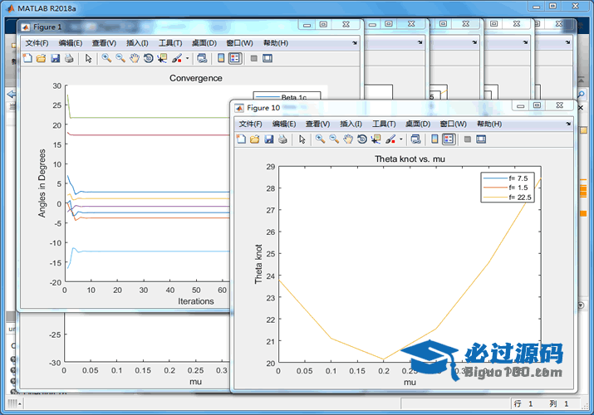This screenshot has width=594, height=415.
Task: Select Data Cursor tool in Figure 1 toolbar
Action: (163, 58)
